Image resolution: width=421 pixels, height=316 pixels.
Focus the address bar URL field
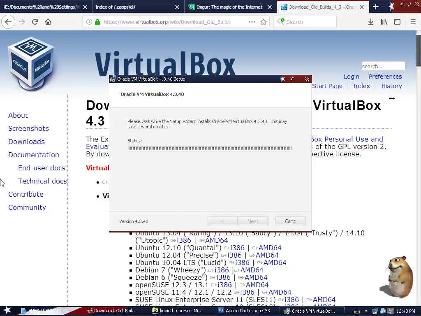coord(167,22)
